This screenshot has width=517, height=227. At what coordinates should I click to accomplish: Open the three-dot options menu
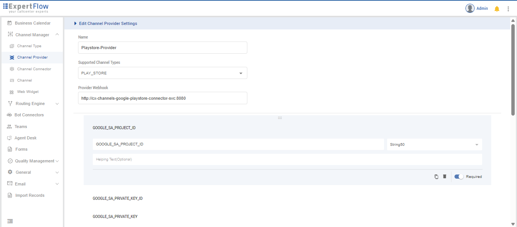click(508, 9)
